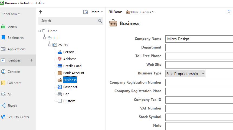This screenshot has height=130, width=233.
Task: Open the Bank Account entry
Action: pos(74,73)
